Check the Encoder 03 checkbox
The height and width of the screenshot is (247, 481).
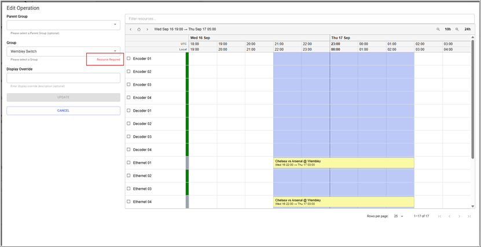tap(128, 84)
